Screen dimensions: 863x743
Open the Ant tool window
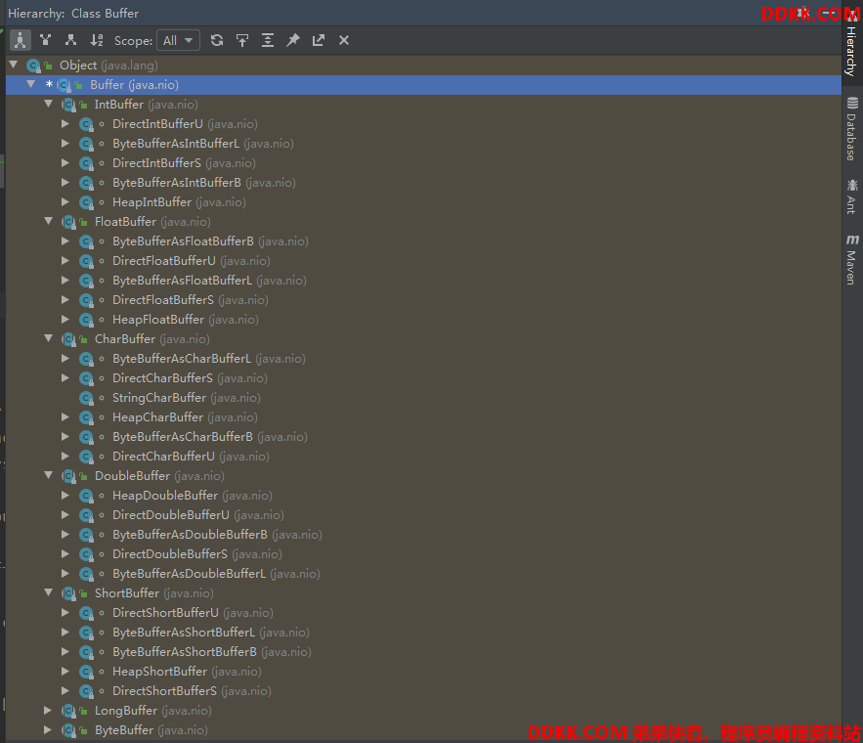[852, 196]
